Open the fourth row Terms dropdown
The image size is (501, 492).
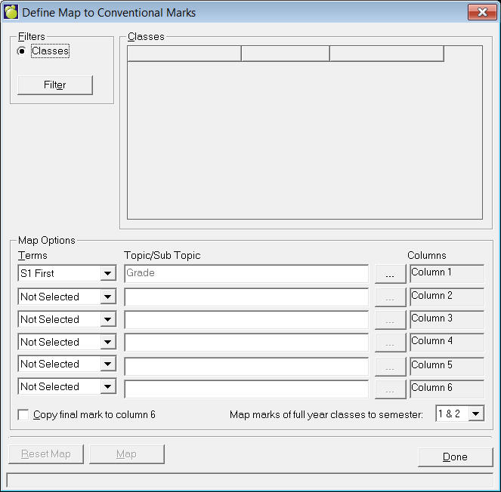click(x=108, y=343)
